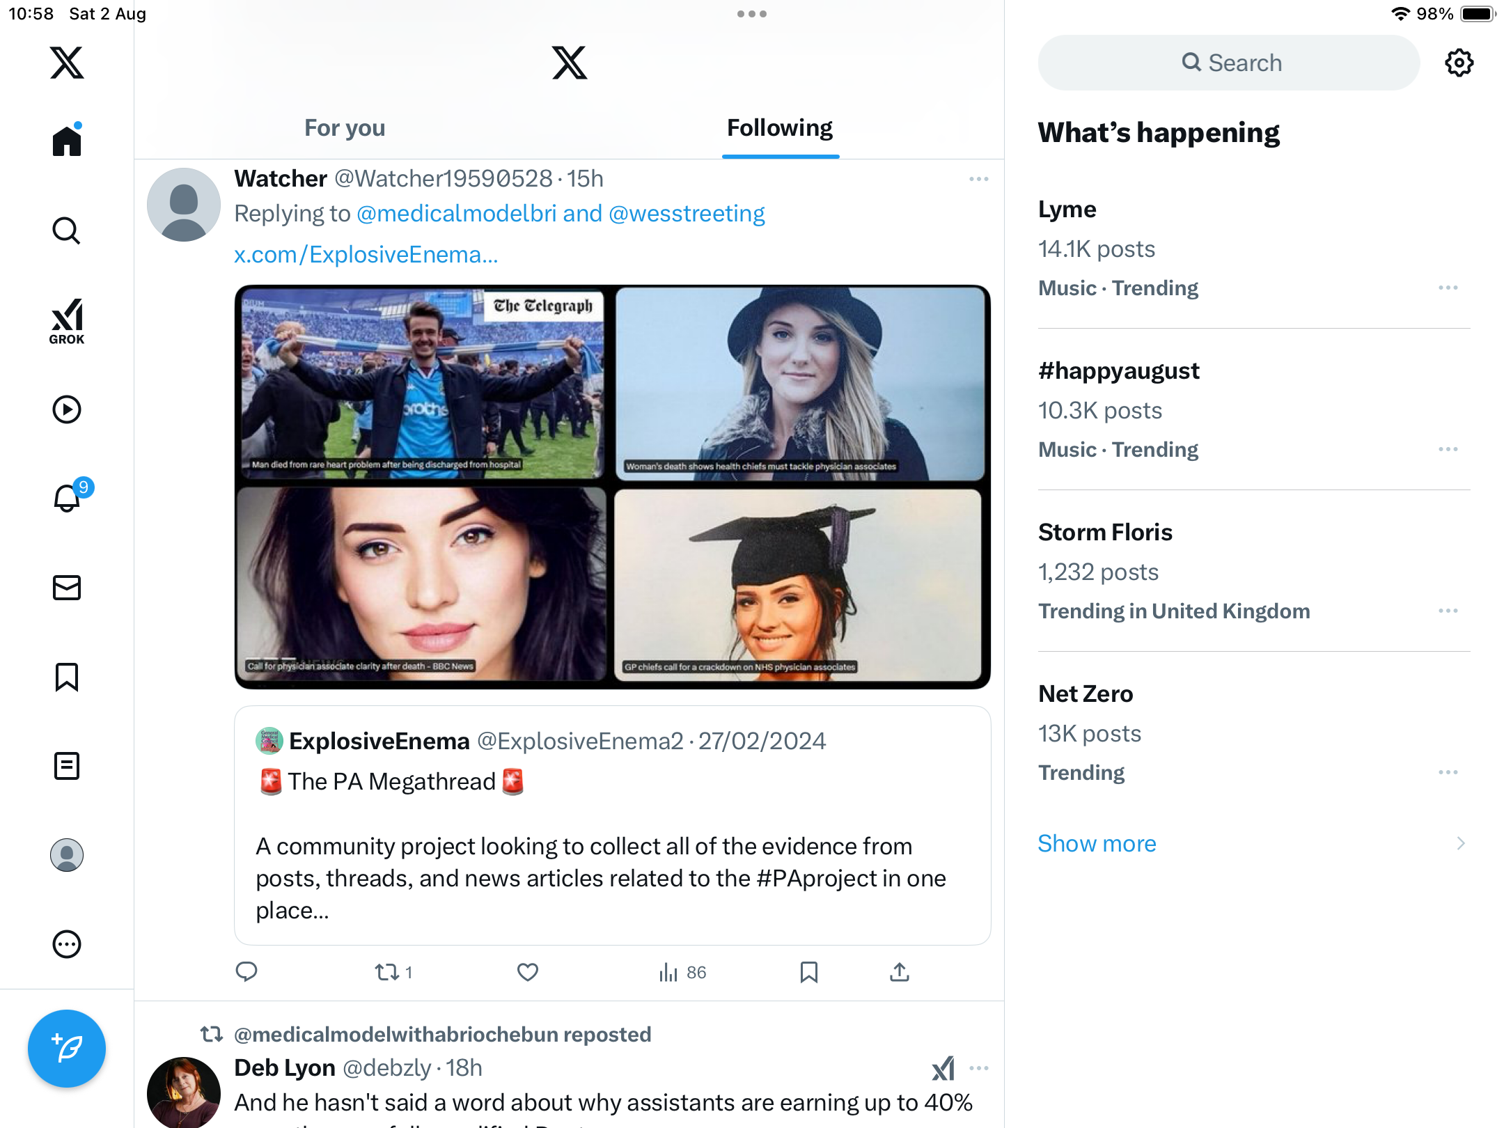Open Bookmarks in the sidebar

tap(67, 677)
